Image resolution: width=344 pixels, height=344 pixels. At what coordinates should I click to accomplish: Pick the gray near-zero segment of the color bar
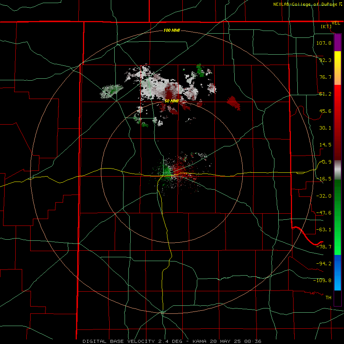338,170
